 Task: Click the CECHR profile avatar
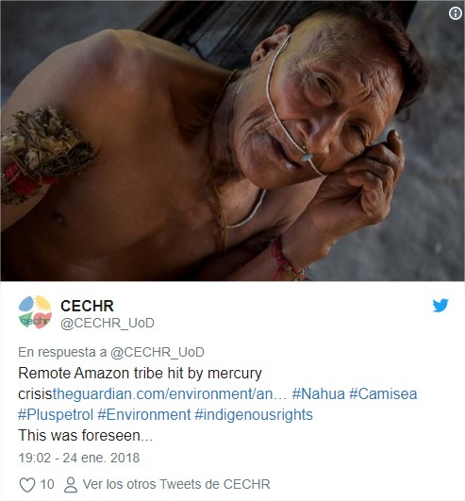coord(35,312)
